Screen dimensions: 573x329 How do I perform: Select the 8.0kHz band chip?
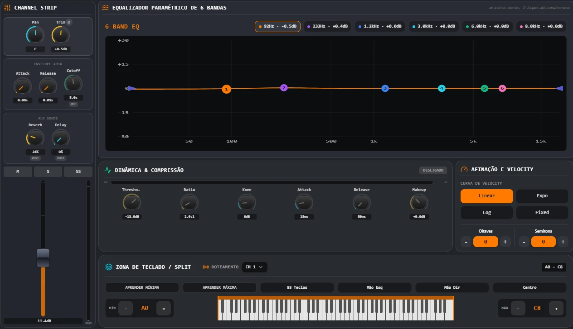coord(541,26)
